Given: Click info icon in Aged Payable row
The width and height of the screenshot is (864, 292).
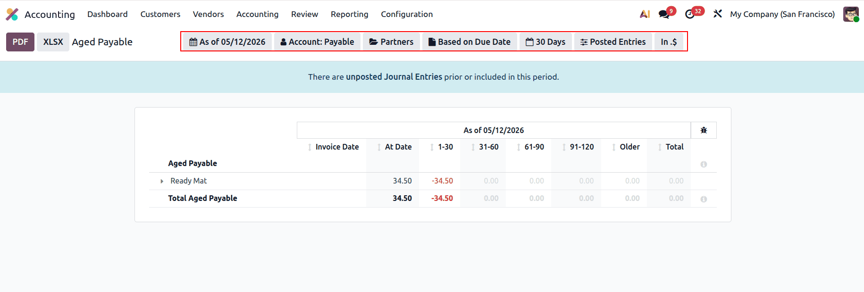Looking at the screenshot, I should [704, 164].
